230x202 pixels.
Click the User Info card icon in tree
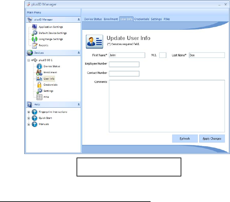tap(39, 79)
